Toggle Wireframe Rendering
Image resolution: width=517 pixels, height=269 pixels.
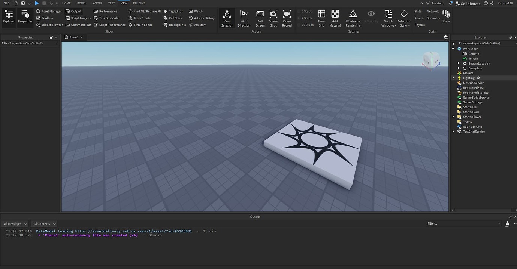coord(353,18)
